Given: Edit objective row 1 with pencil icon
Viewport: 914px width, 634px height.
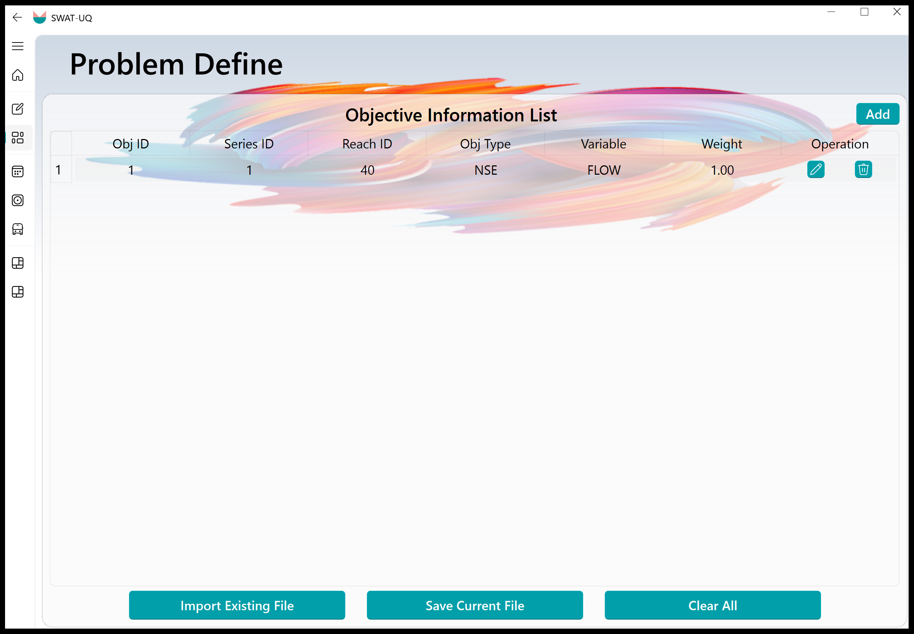Looking at the screenshot, I should tap(816, 170).
